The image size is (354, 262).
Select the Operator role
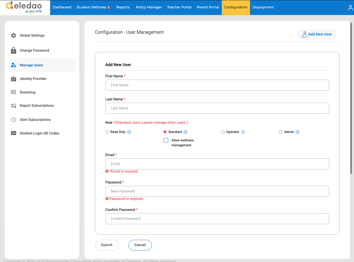pos(223,132)
